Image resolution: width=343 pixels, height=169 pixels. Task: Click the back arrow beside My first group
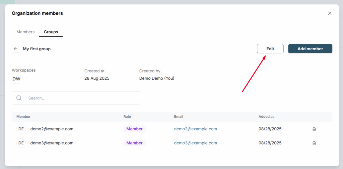point(15,49)
